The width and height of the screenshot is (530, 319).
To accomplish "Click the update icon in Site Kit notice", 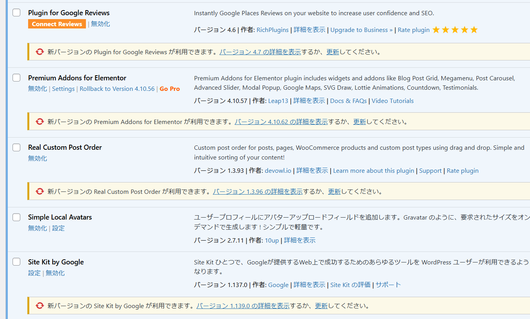I will click(39, 306).
